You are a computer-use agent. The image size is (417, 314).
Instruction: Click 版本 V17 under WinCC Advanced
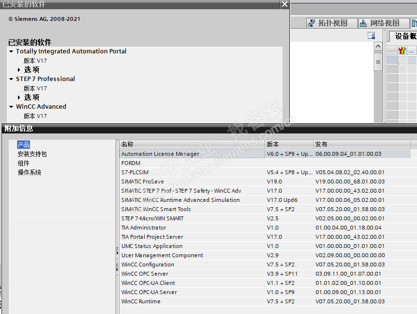pos(35,116)
